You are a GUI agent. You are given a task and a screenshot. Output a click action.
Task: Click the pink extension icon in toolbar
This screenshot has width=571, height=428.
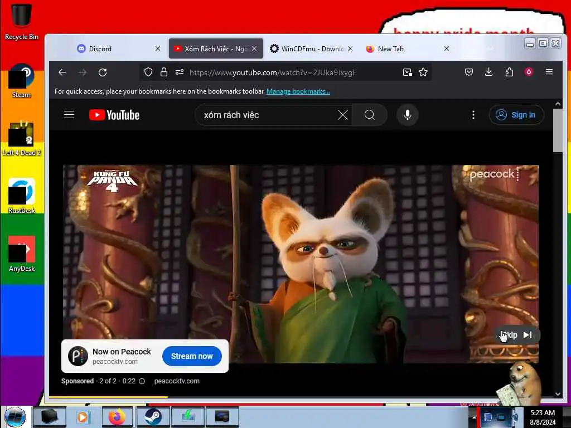(x=529, y=72)
